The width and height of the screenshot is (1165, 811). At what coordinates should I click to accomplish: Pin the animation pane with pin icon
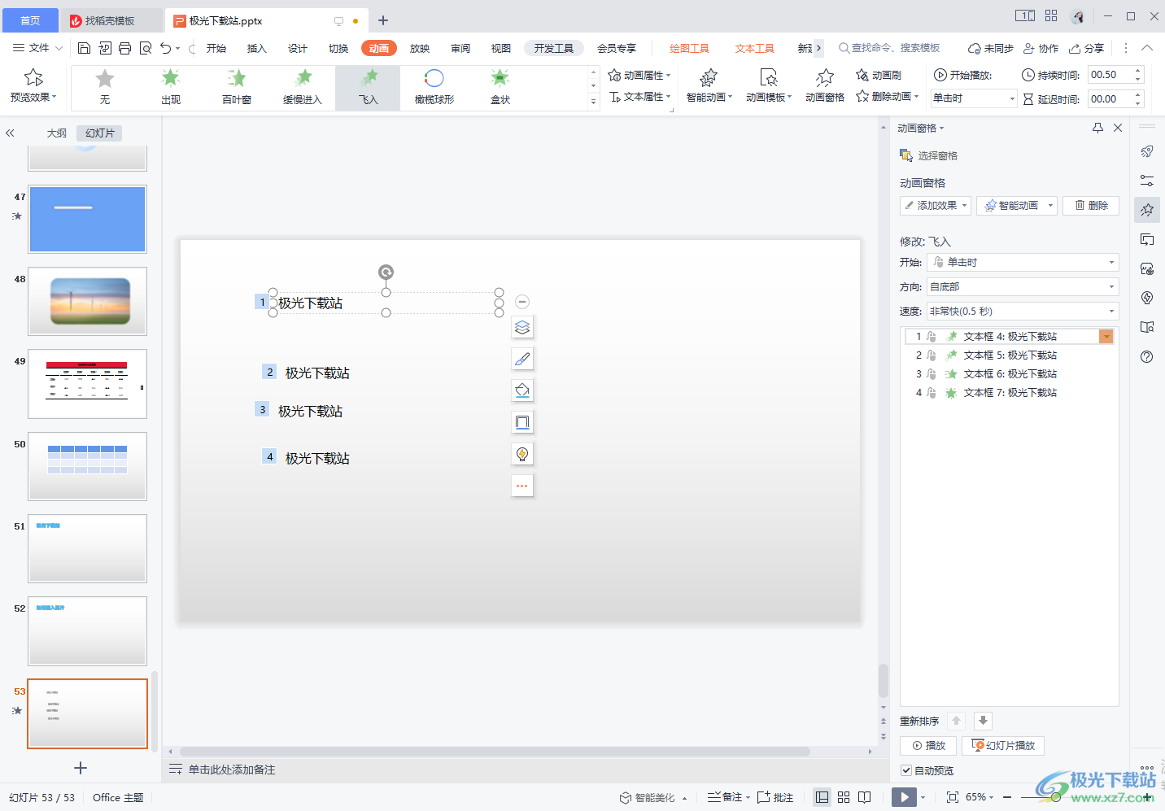(1097, 128)
